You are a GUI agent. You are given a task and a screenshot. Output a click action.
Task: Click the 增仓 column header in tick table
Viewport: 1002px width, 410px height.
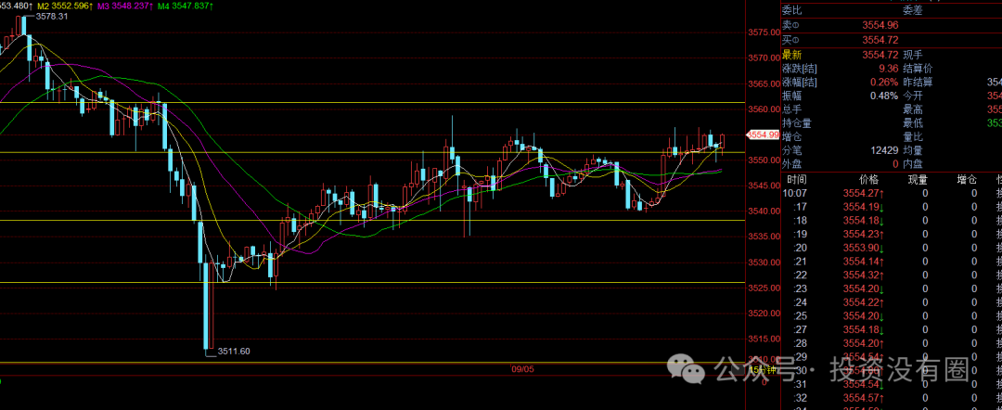coord(966,179)
